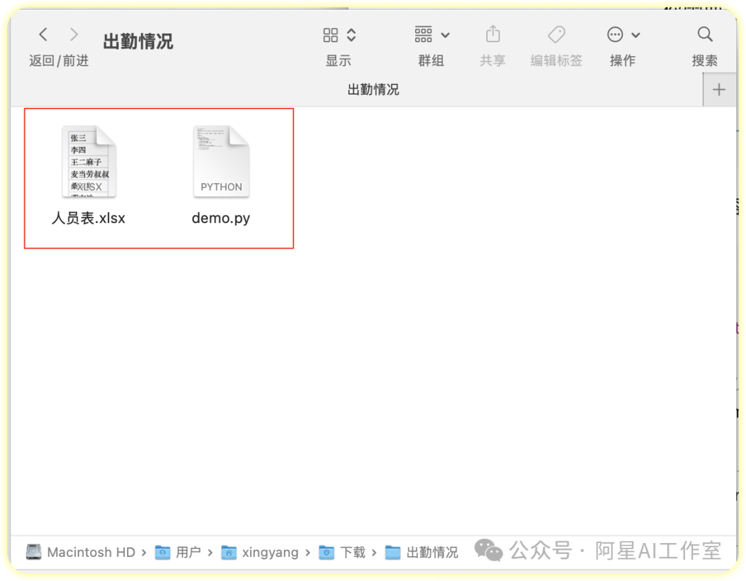Click Macintosh HD in the path bar
Screen dimensions: 746x581
coord(81,552)
